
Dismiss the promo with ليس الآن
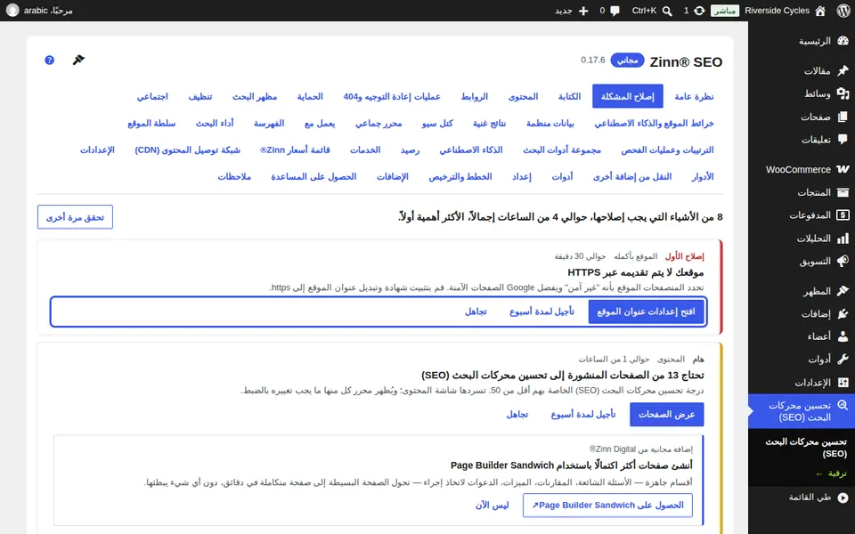(x=492, y=506)
